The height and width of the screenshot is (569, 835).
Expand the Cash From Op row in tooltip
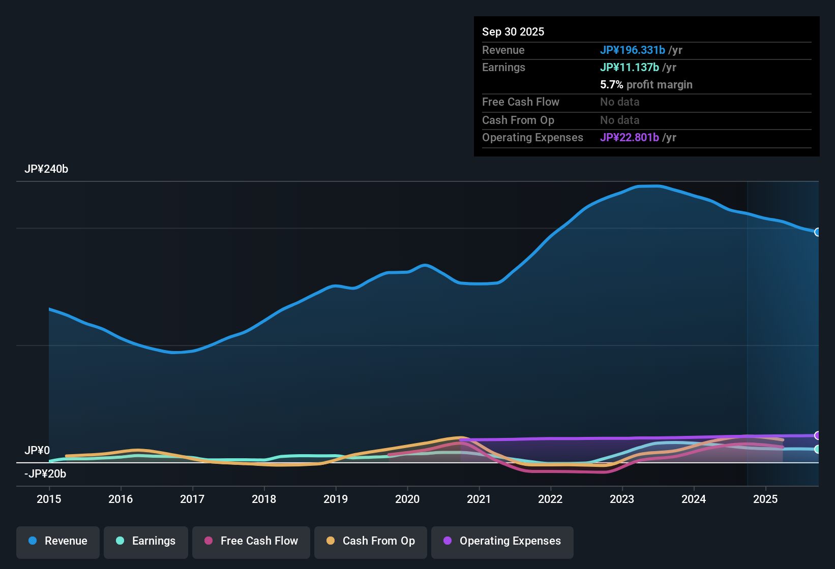click(x=518, y=120)
